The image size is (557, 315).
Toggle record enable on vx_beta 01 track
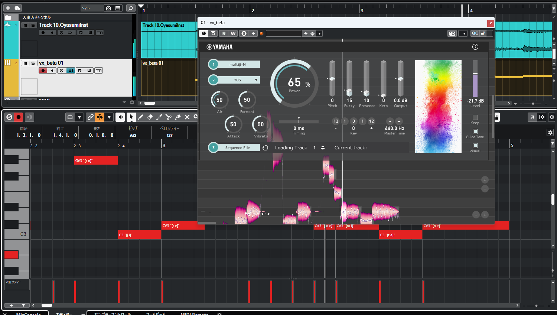pos(43,71)
